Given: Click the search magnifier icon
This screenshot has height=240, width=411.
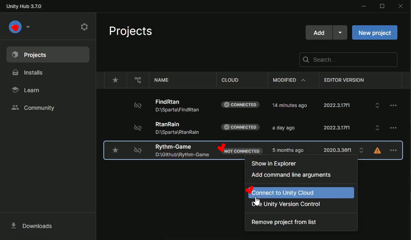Looking at the screenshot, I should pyautogui.click(x=306, y=60).
